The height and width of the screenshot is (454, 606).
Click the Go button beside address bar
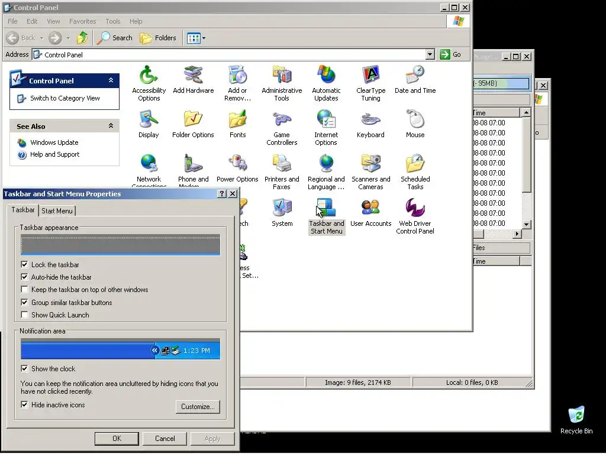[450, 54]
